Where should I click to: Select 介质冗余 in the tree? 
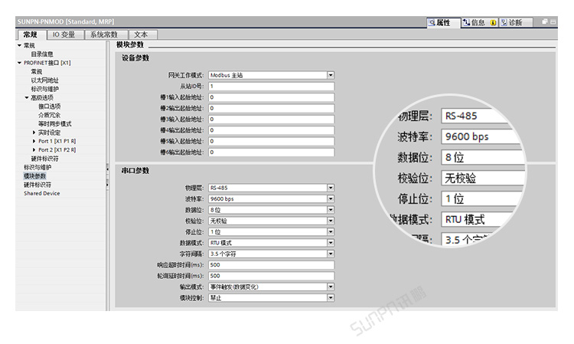(x=50, y=115)
